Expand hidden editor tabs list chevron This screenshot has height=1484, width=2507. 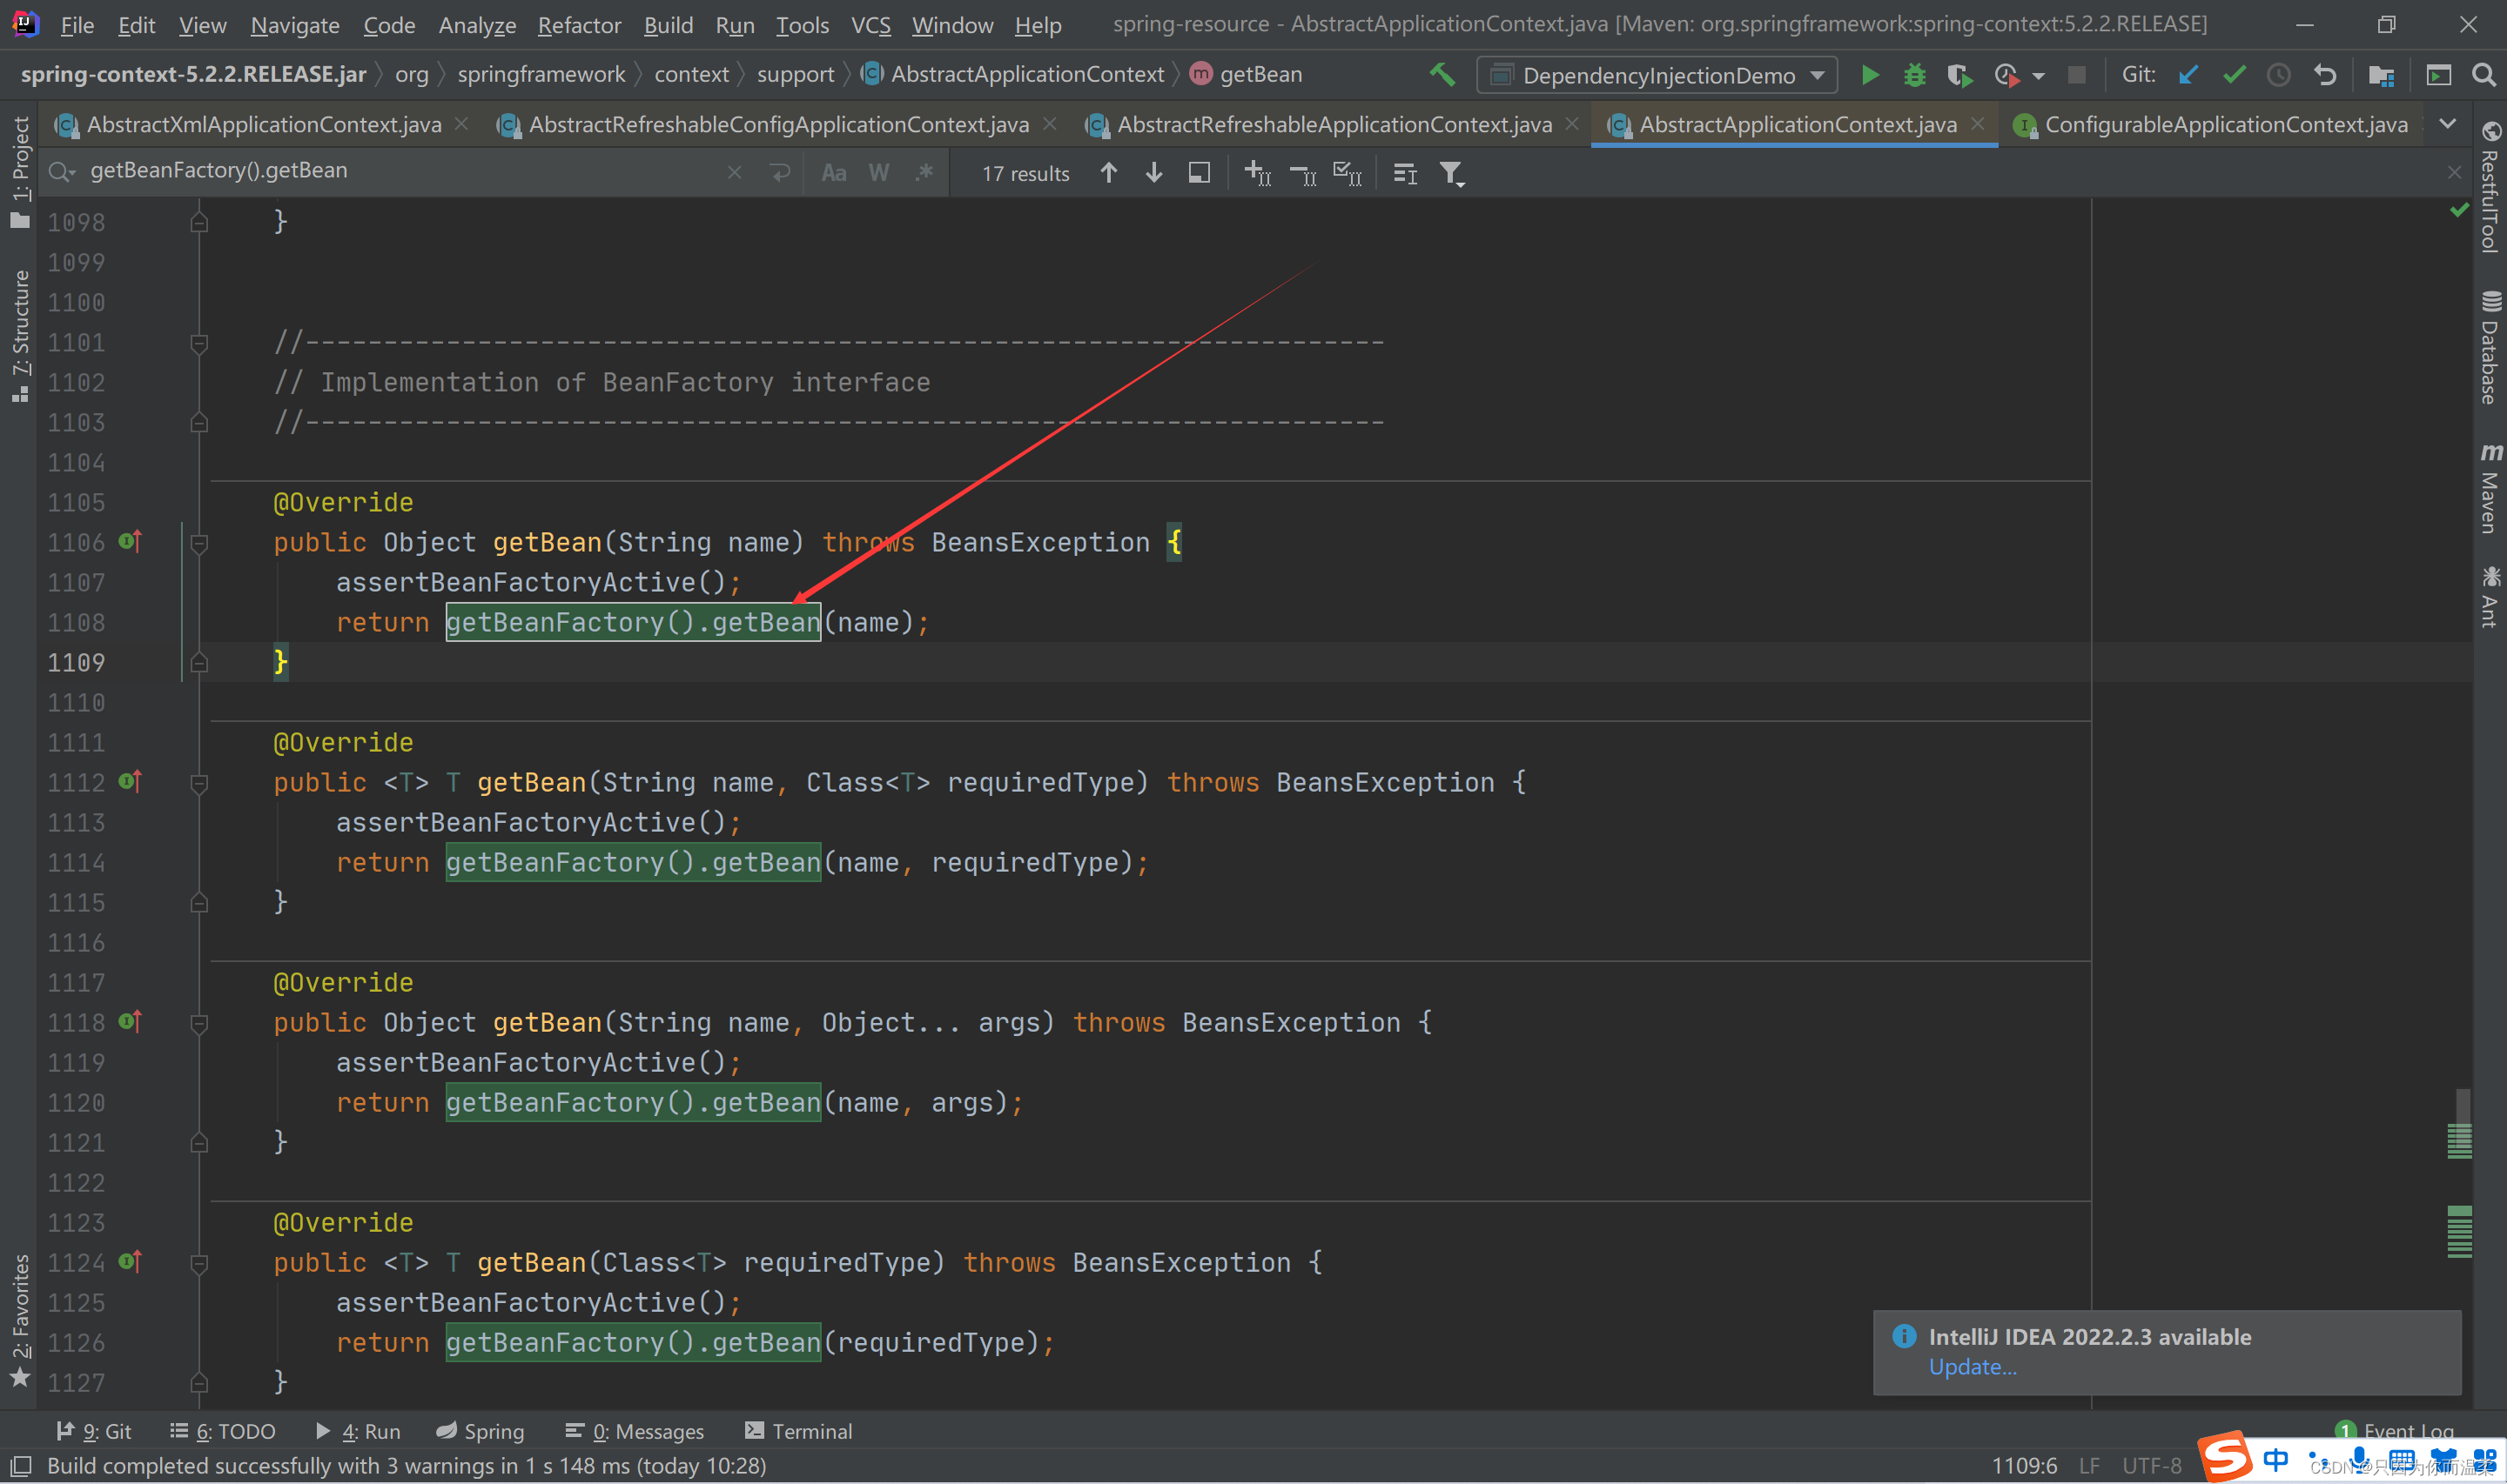[x=2447, y=124]
